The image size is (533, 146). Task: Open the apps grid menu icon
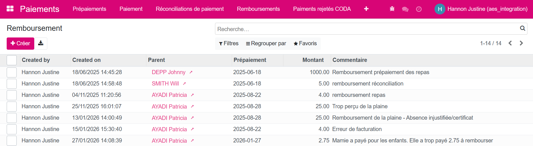(10, 9)
